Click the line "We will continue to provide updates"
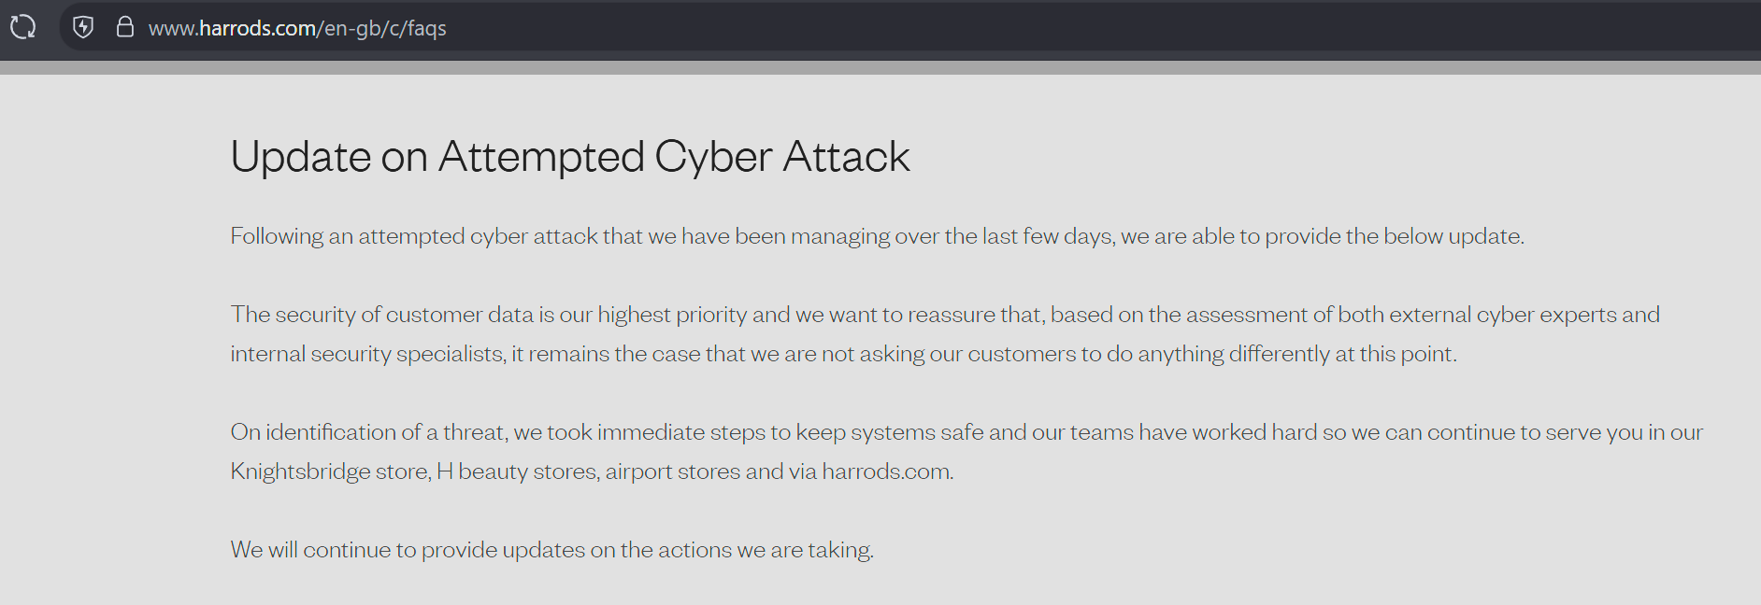 551,550
